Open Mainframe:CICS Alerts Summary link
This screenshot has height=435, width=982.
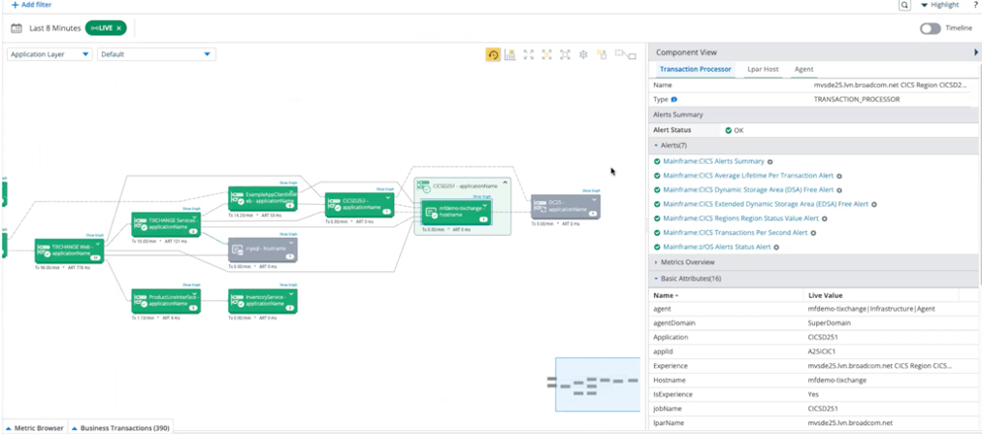coord(713,161)
